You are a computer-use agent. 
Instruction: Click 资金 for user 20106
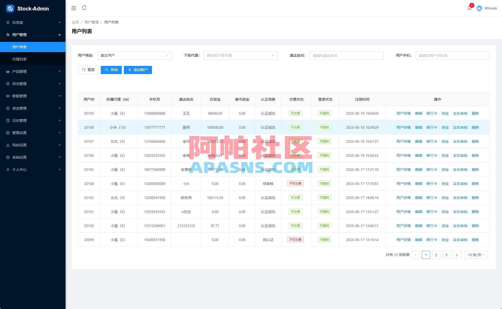click(x=445, y=156)
